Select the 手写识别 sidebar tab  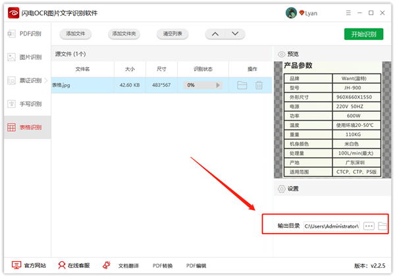coord(25,104)
